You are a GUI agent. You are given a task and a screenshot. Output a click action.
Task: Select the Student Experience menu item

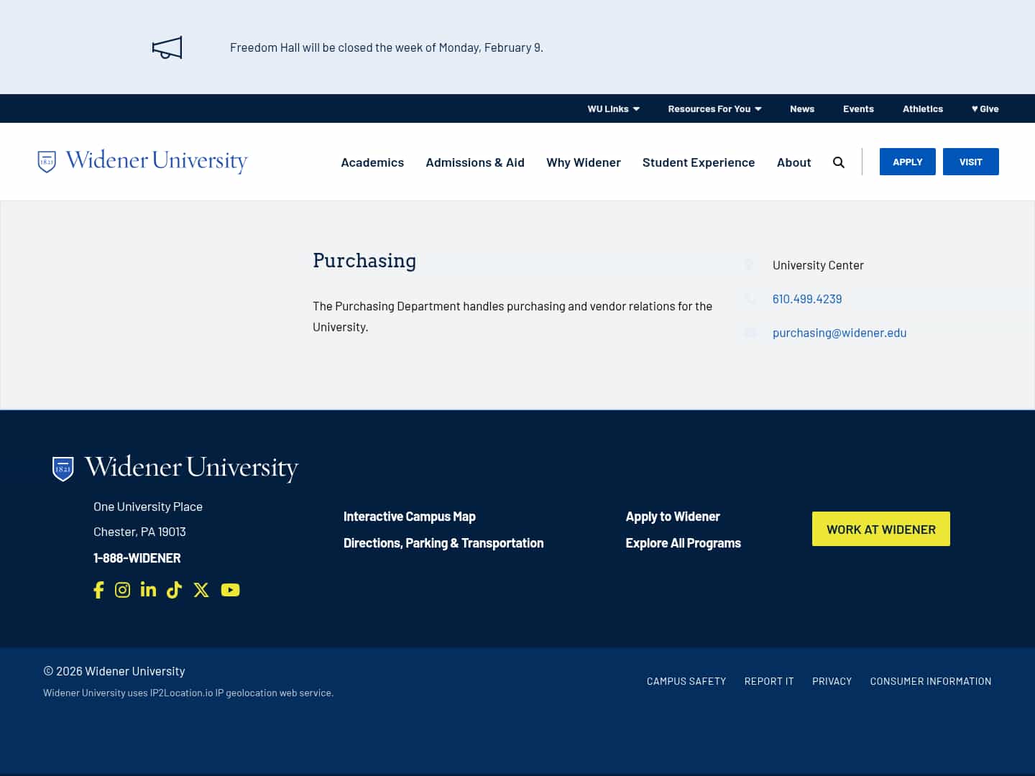(699, 162)
